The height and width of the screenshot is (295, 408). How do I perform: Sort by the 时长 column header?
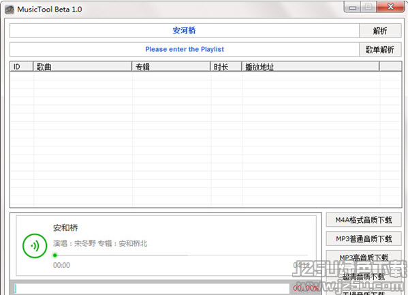[226, 67]
